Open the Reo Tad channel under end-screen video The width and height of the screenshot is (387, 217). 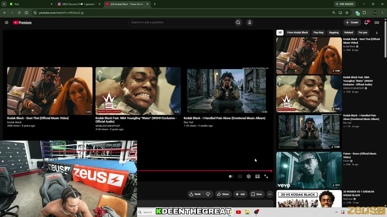point(188,122)
